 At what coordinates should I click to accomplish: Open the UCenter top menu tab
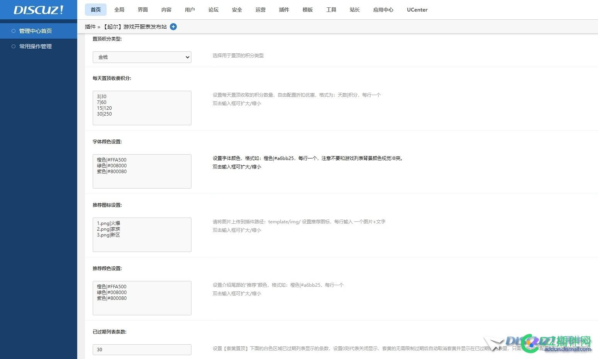(417, 10)
